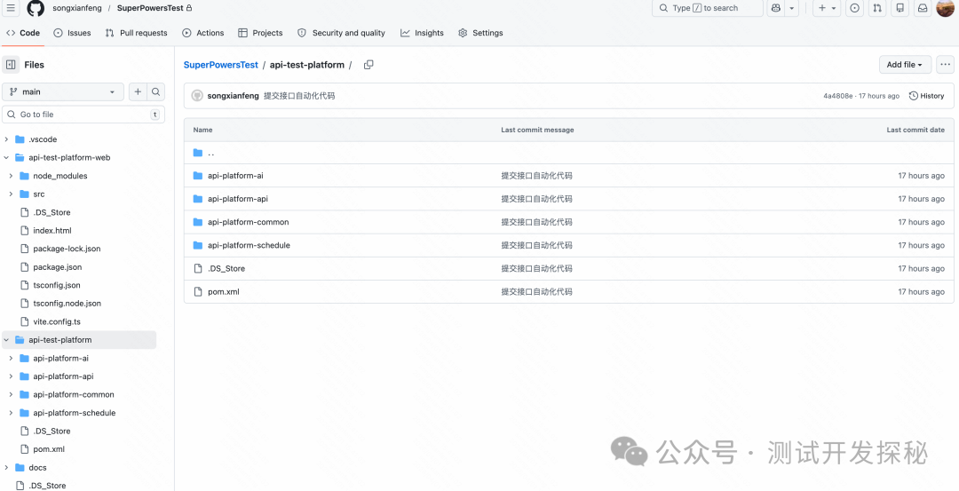Viewport: 959px width, 491px height.
Task: Switch to the Pull requests tab
Action: point(136,33)
